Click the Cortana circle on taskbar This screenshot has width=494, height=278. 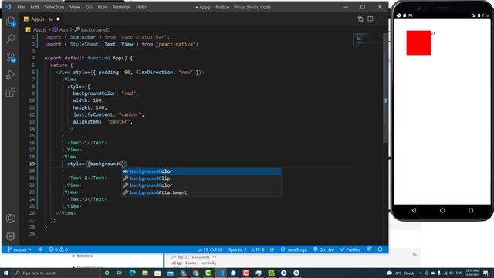point(107,273)
